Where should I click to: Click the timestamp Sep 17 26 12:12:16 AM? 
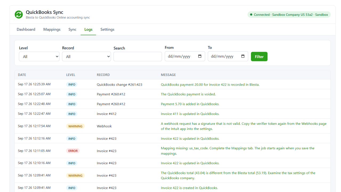tap(34, 138)
